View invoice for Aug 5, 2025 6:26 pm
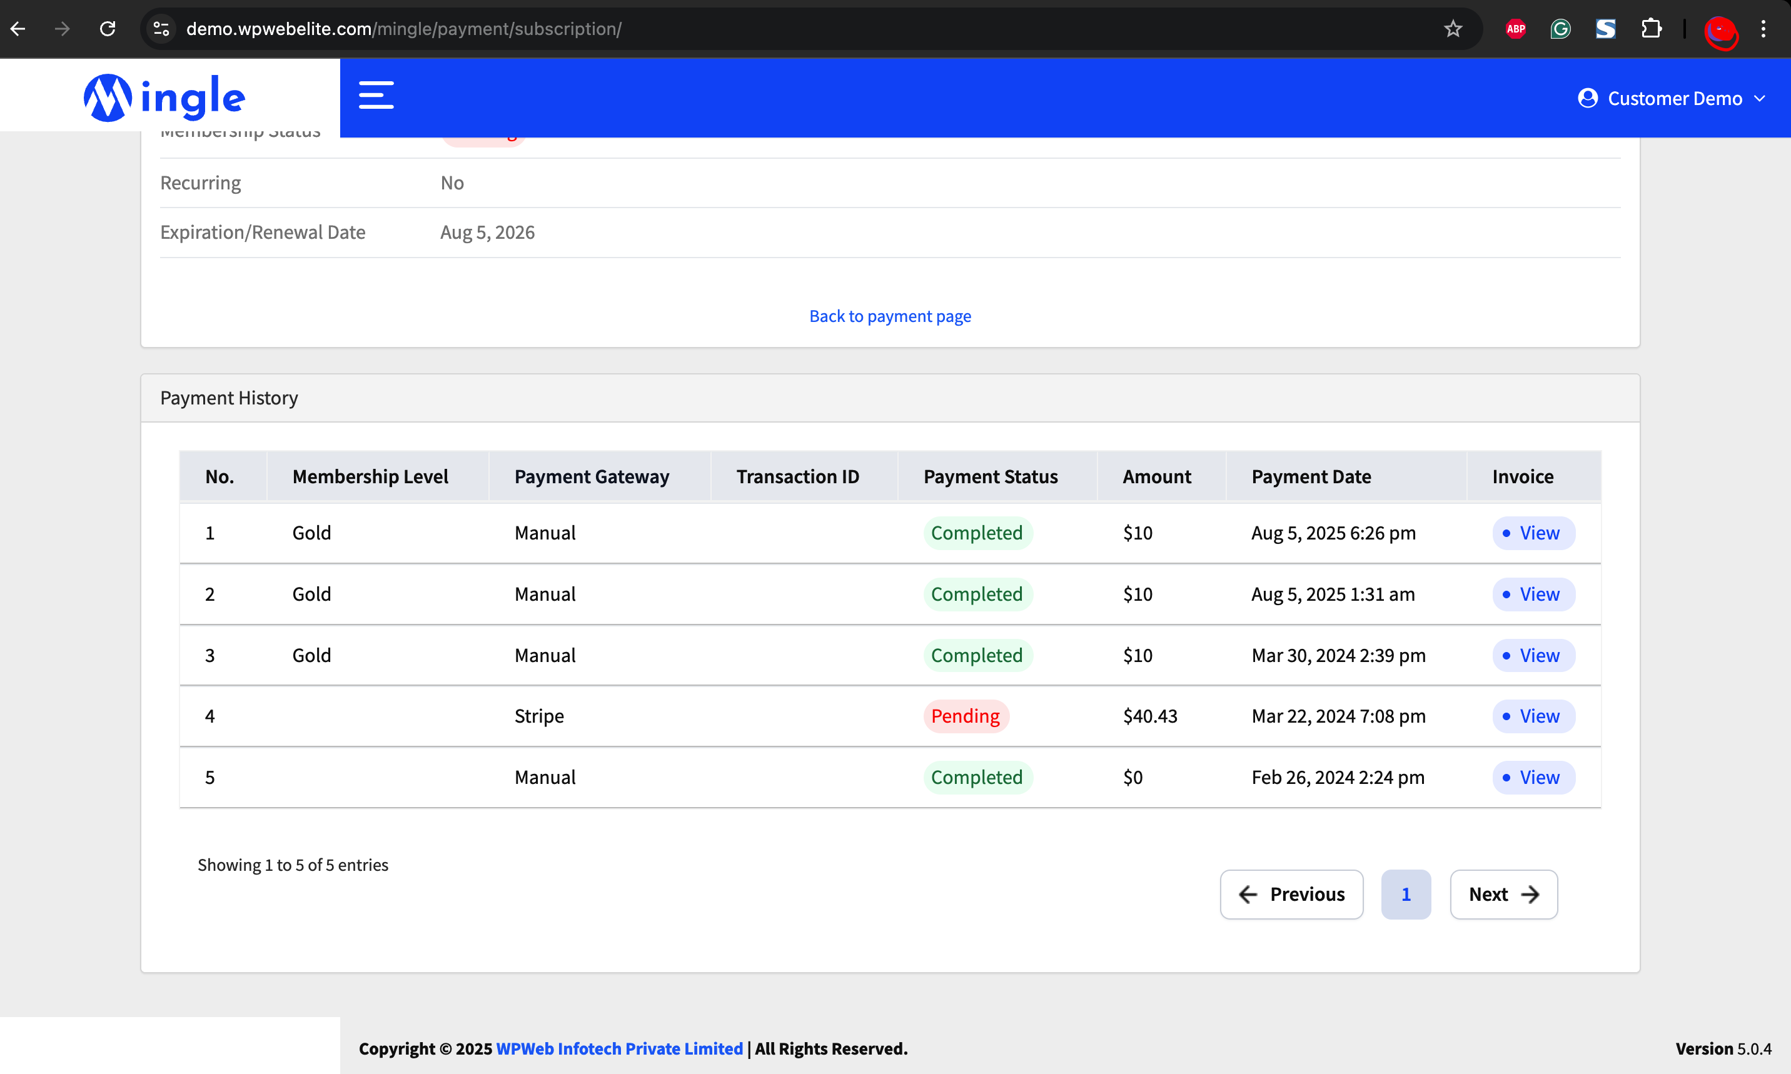Screen dimensions: 1791x1074 coord(1533,533)
